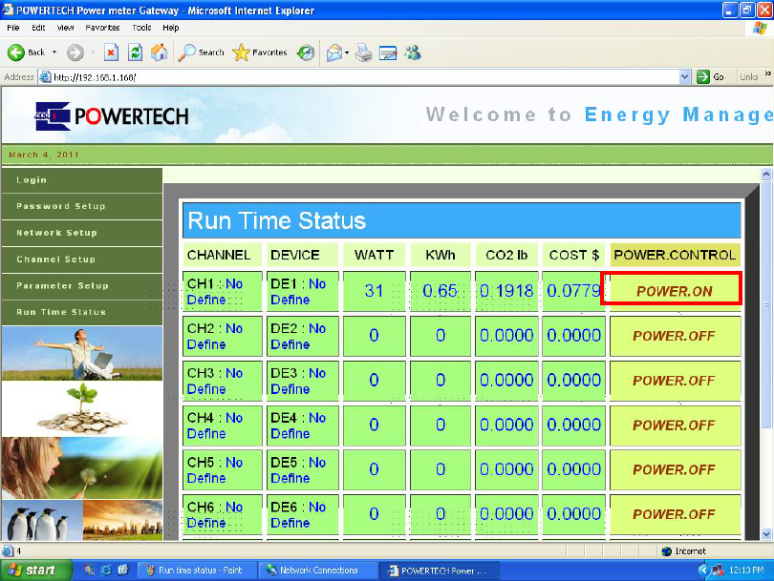Toggle POWER.OFF for channel CH3
The image size is (774, 581).
tap(675, 381)
